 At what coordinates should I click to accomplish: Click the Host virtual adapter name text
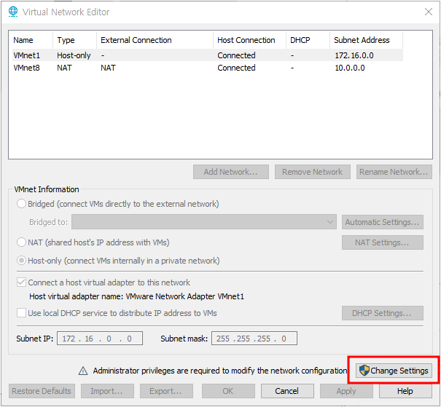(x=137, y=296)
